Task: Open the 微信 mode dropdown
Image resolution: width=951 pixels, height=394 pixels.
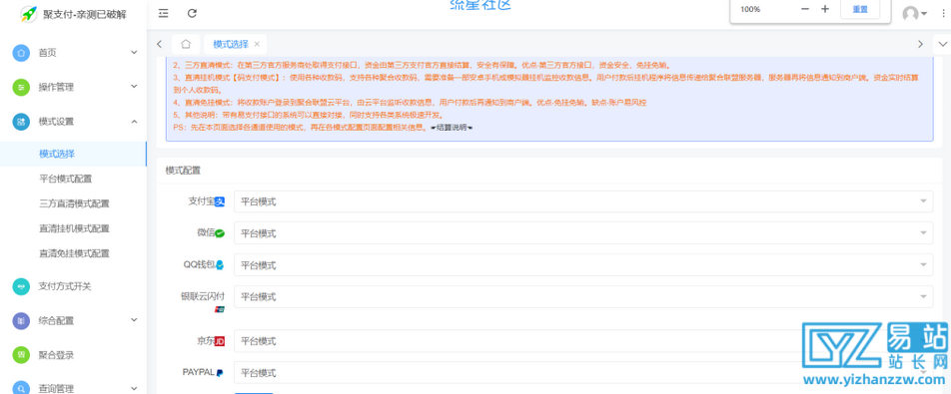Action: [583, 233]
